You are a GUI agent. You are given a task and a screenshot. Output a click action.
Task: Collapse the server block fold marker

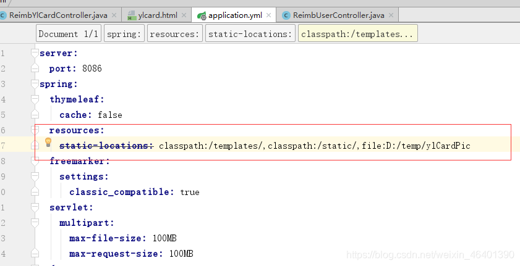pyautogui.click(x=35, y=54)
